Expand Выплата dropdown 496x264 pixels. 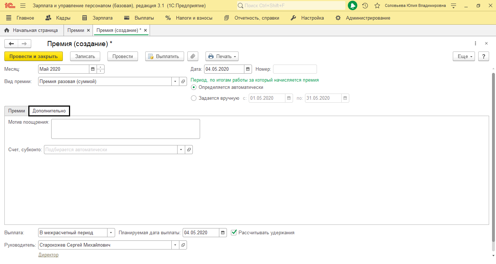111,232
